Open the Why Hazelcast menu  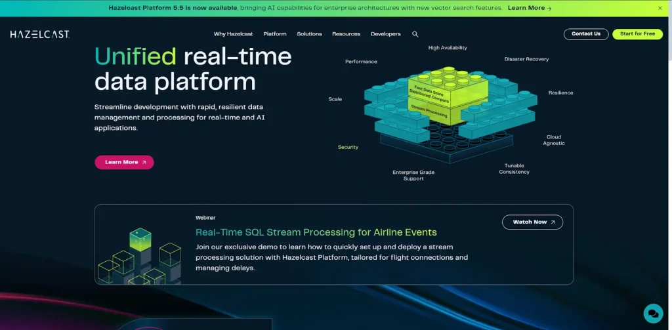coord(233,34)
